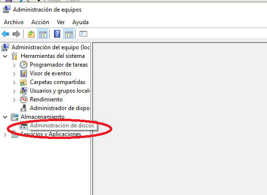267x195 pixels.
Task: Open Administración de discos
Action: [x=62, y=125]
